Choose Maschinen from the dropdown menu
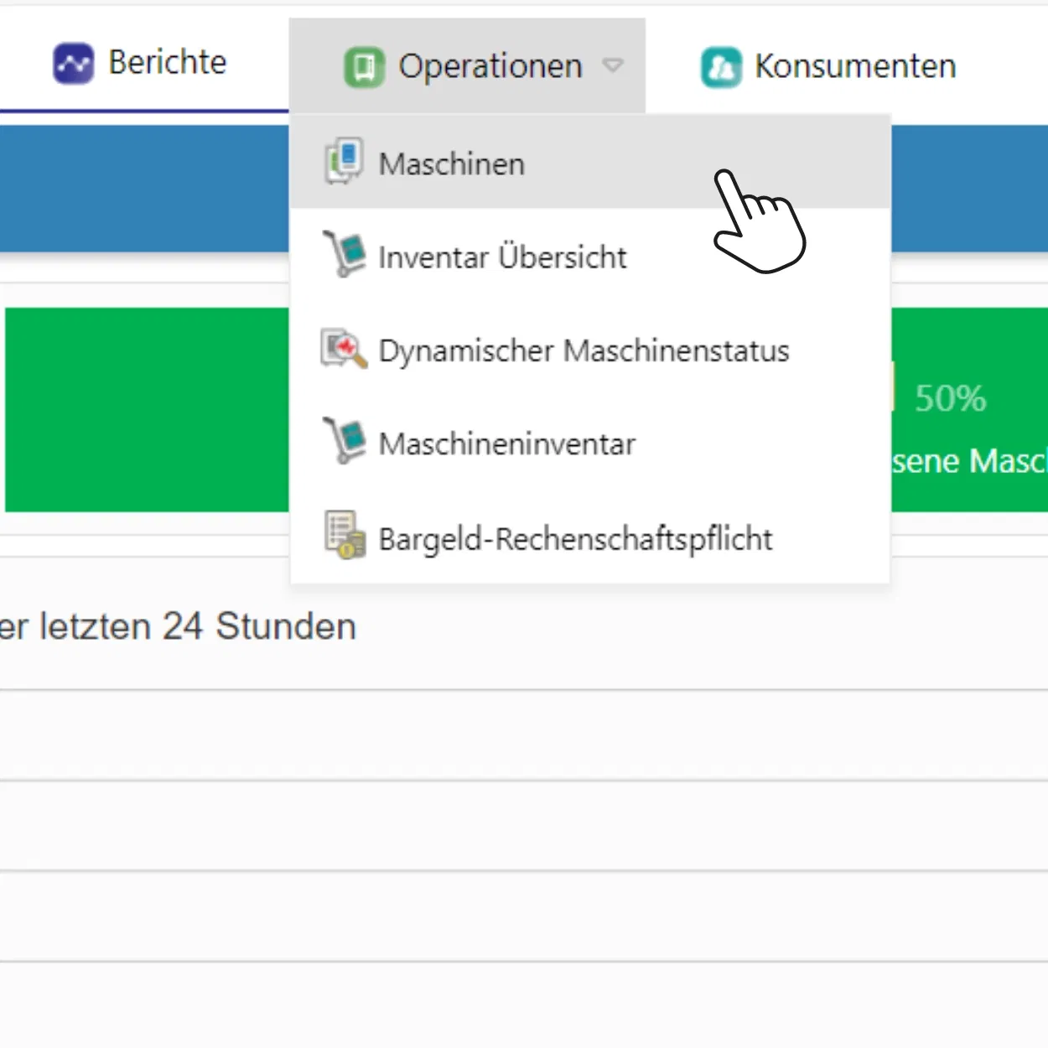 (x=452, y=164)
